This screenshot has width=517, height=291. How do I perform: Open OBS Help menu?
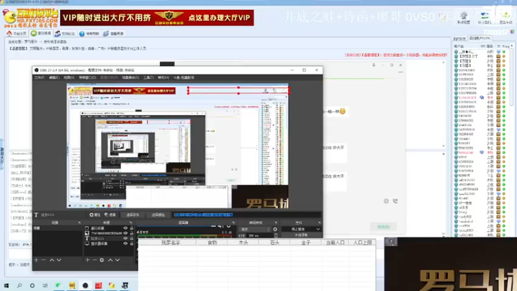[x=164, y=78]
